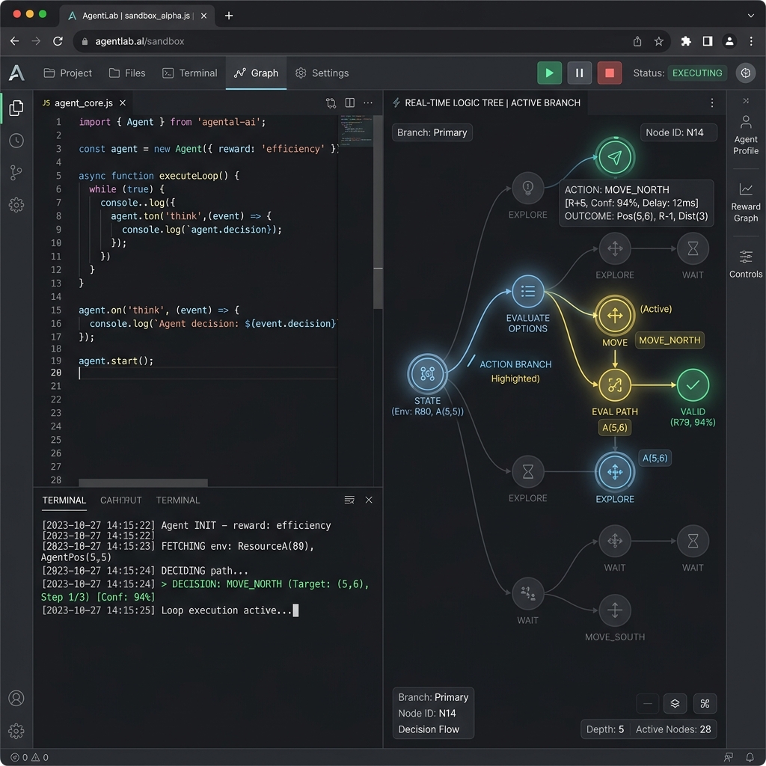
Task: Split the editor with the split icon
Action: tap(350, 102)
